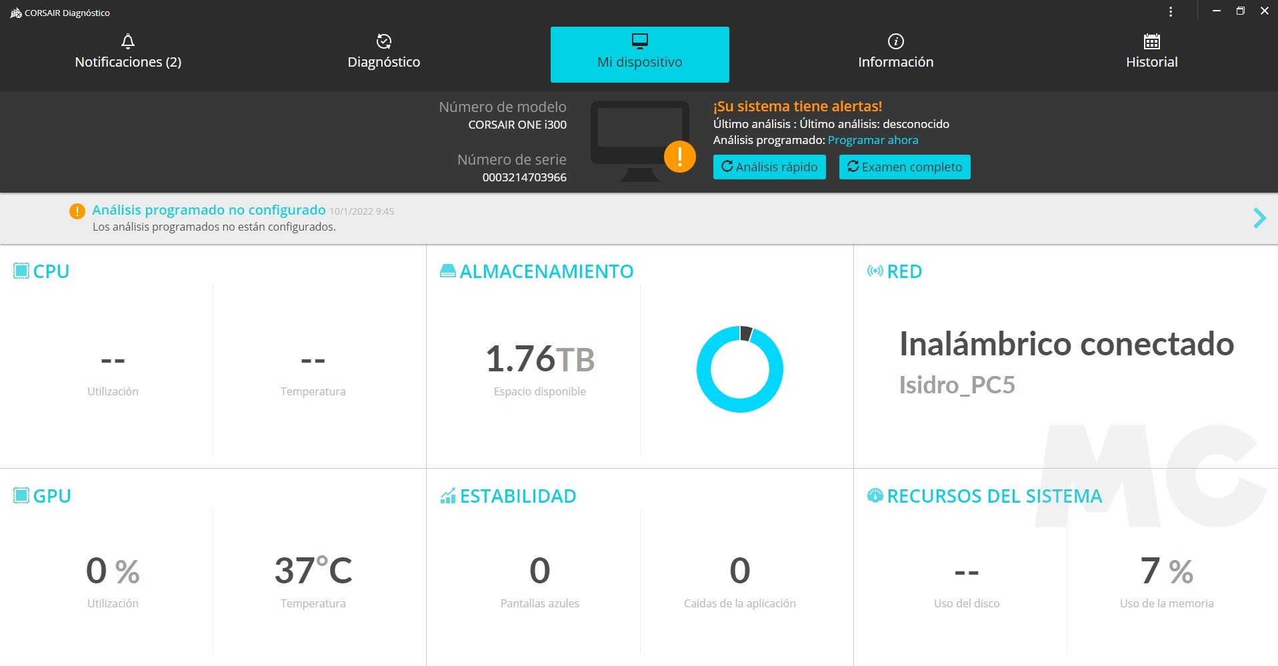Click the Estabilidad chart icon
The height and width of the screenshot is (666, 1278).
pos(448,495)
